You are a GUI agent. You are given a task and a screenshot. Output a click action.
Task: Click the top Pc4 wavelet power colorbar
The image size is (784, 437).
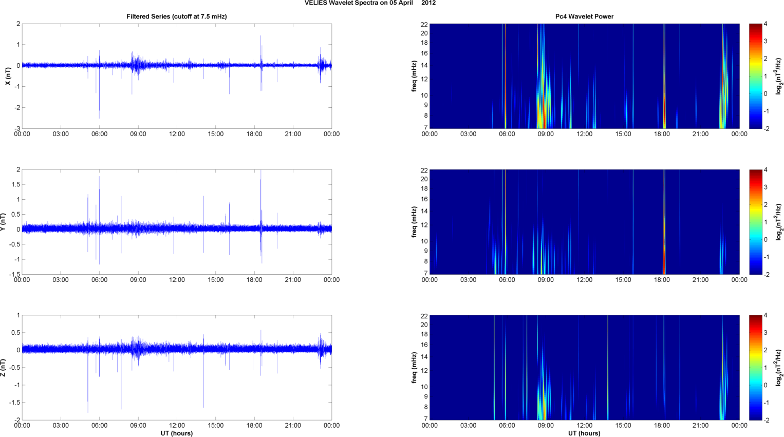tap(755, 76)
